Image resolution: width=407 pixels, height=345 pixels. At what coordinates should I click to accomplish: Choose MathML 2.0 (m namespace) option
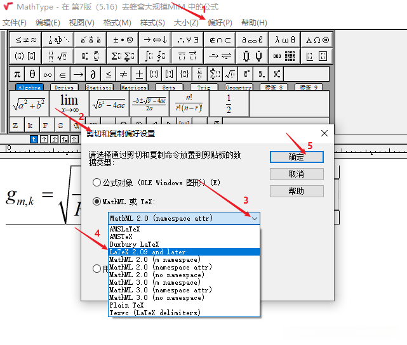184,259
